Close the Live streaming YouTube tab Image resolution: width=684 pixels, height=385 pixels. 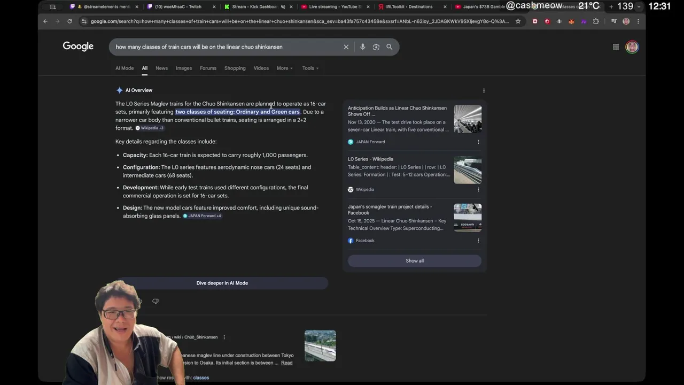pos(368,7)
